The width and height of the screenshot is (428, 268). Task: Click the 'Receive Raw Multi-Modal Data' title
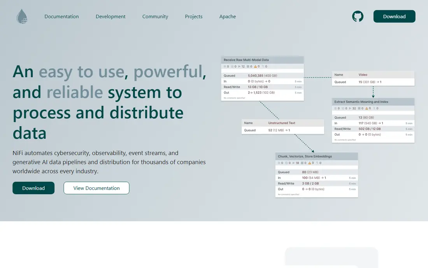pos(246,60)
